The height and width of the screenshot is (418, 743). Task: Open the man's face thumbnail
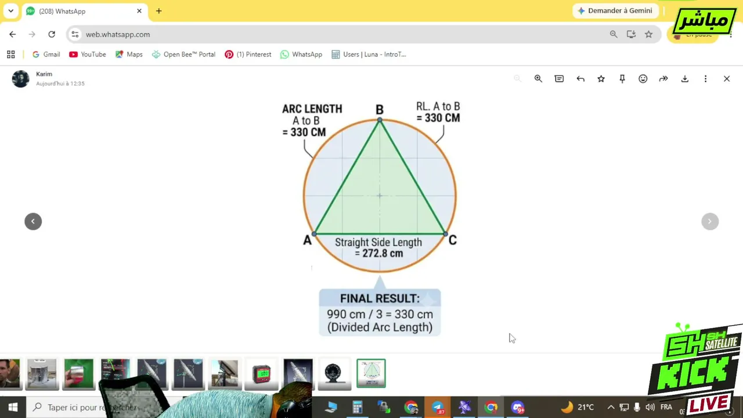pyautogui.click(x=9, y=373)
